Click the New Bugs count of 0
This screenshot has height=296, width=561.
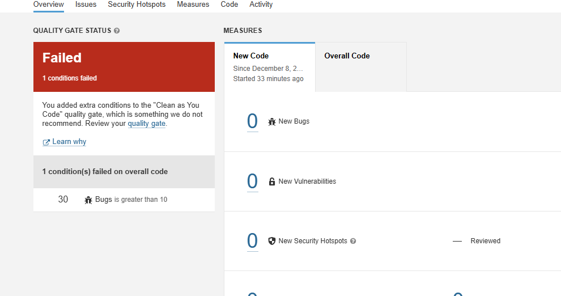pyautogui.click(x=252, y=121)
